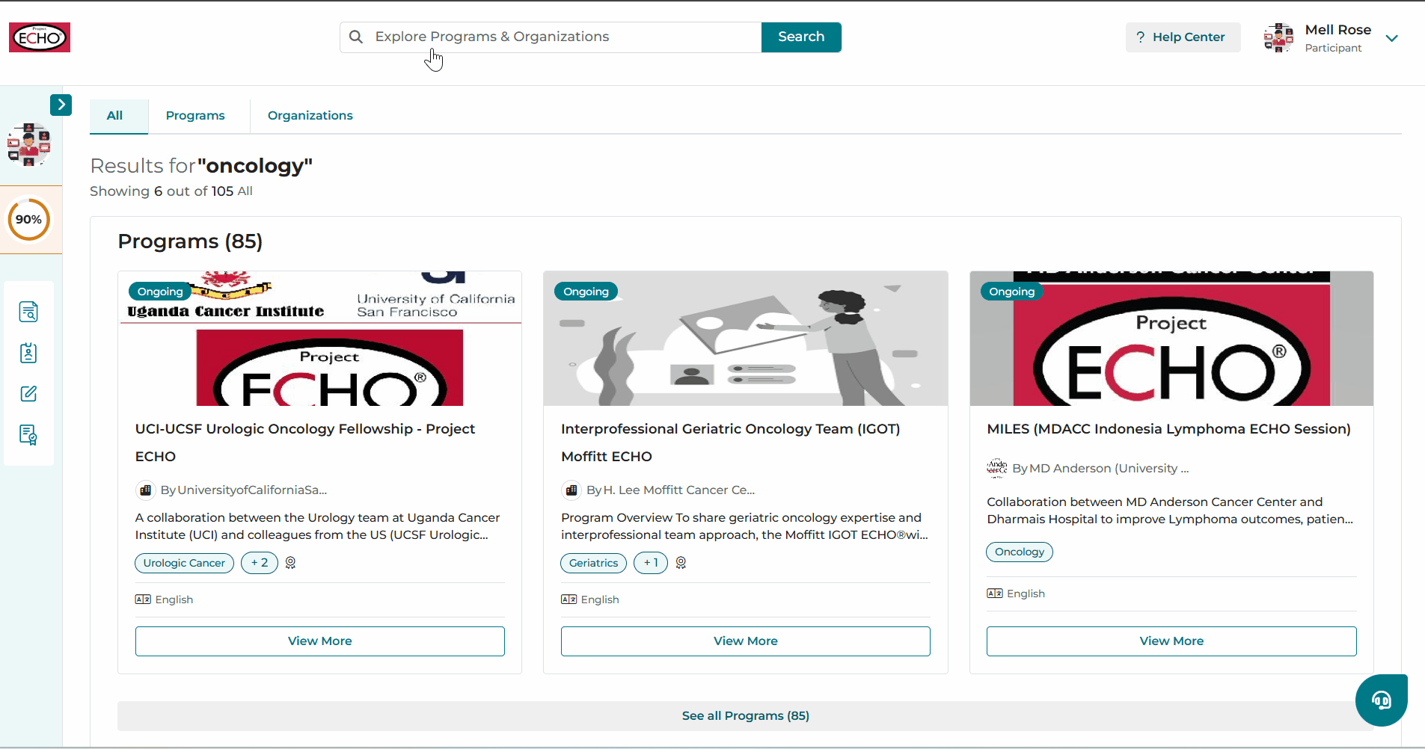1425x749 pixels.
Task: Click Ongoing badge on MILES card
Action: coord(1011,292)
